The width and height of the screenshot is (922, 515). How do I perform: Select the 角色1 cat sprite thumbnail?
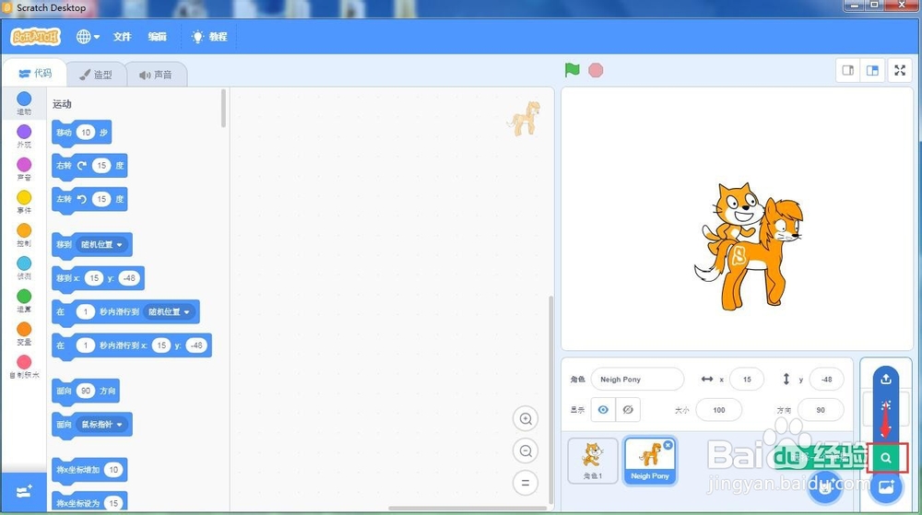[593, 461]
